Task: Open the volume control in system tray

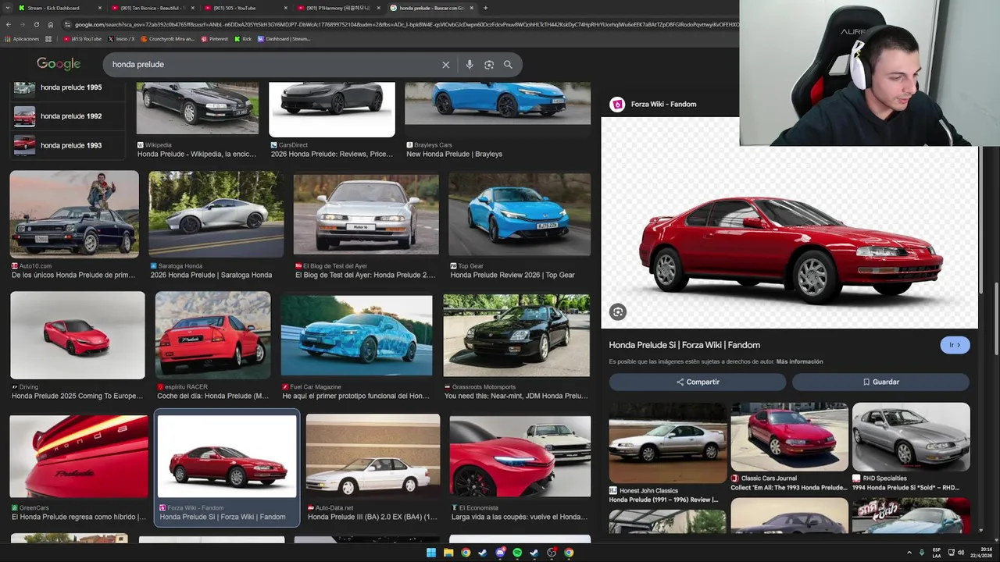Action: click(960, 553)
